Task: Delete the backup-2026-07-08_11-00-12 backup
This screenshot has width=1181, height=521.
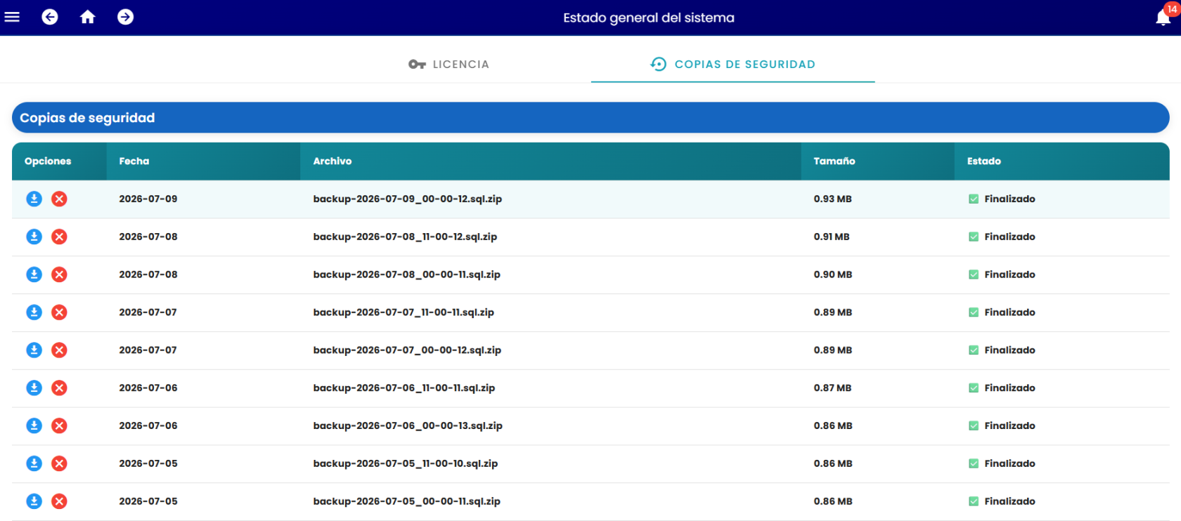Action: [60, 237]
